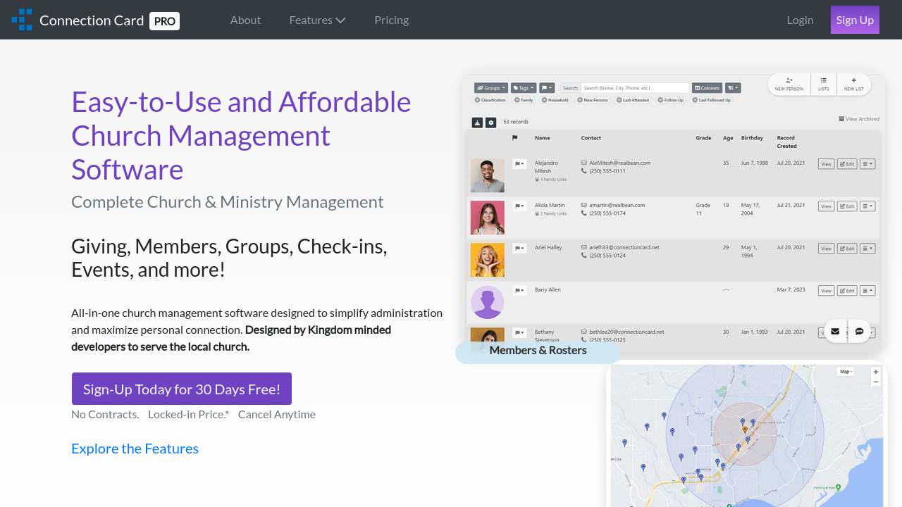902x507 pixels.
Task: Open Alejandro Mitesh's row actions menu
Action: (867, 164)
